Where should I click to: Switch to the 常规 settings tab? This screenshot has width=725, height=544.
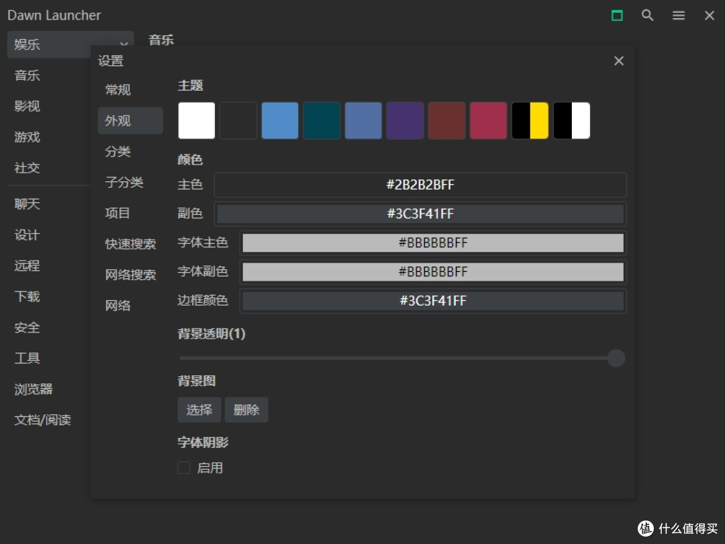point(117,89)
